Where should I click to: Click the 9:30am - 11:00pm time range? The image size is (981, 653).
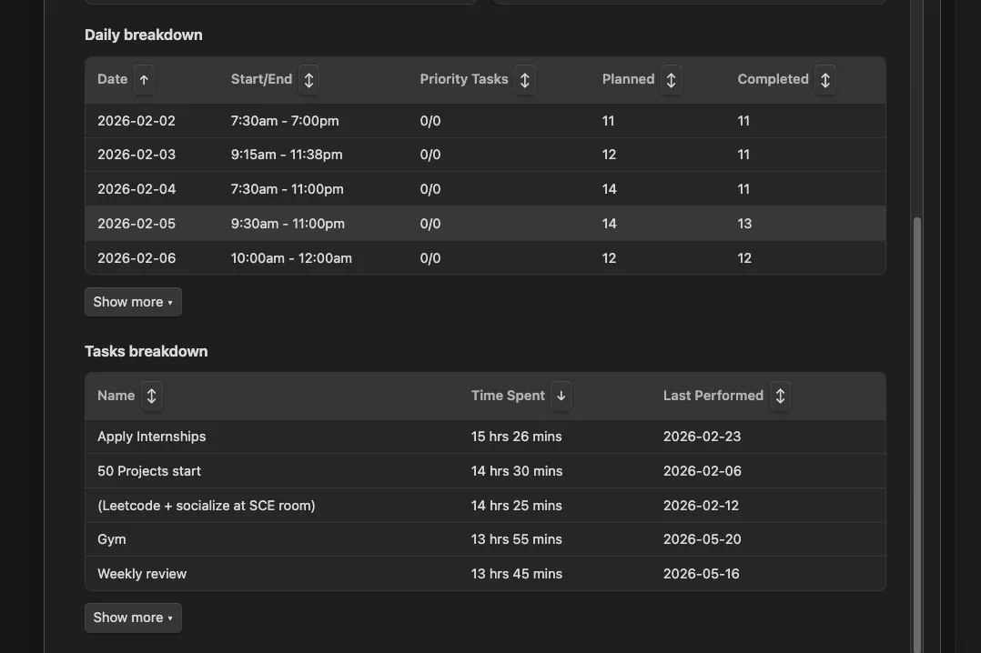(288, 224)
